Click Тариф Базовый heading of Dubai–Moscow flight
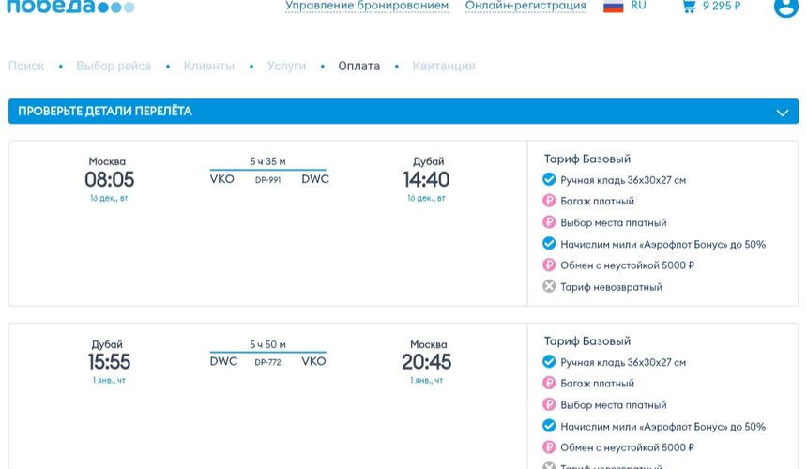Image resolution: width=807 pixels, height=469 pixels. [x=587, y=340]
